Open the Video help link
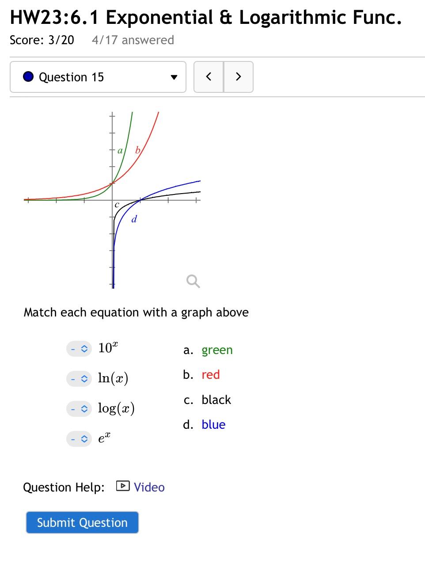This screenshot has width=425, height=564. point(149,487)
